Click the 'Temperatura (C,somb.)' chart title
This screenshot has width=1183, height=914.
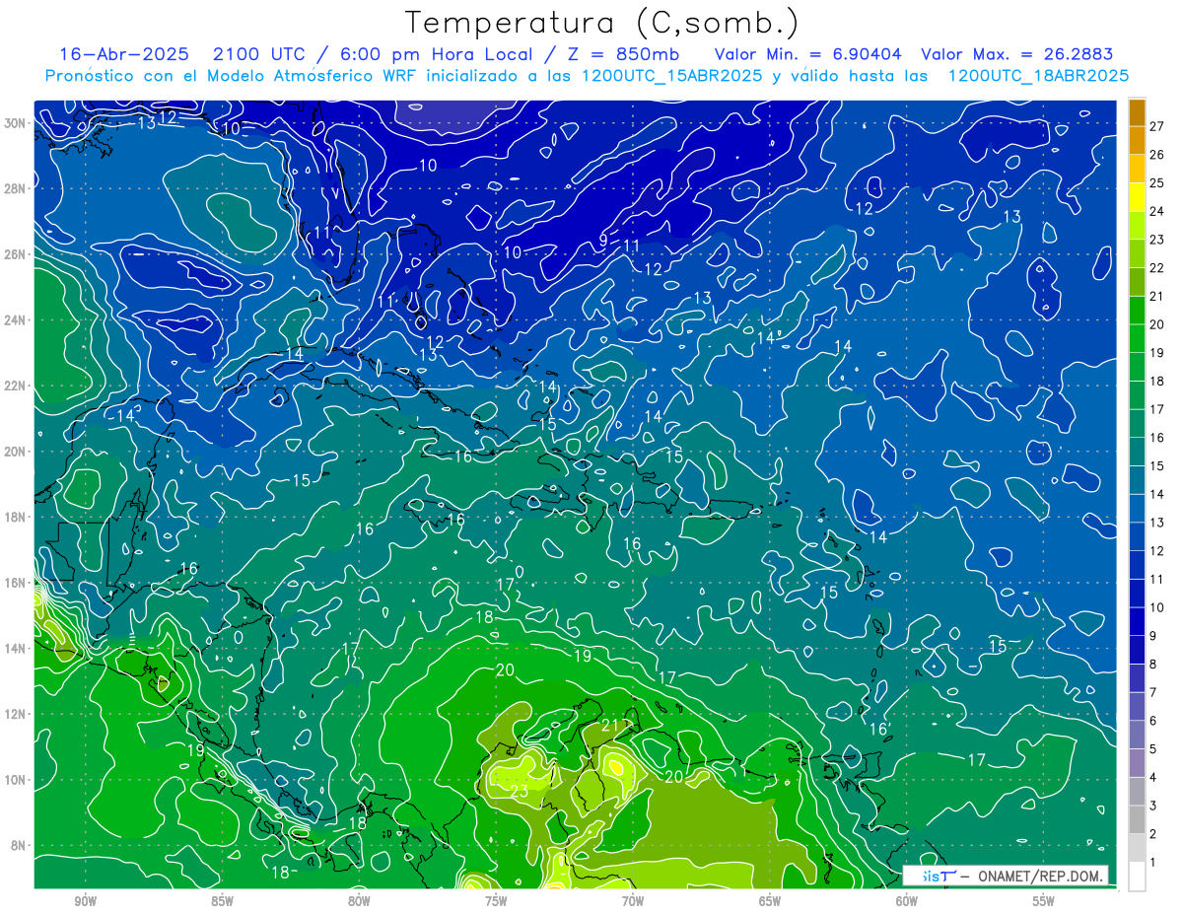pyautogui.click(x=602, y=22)
